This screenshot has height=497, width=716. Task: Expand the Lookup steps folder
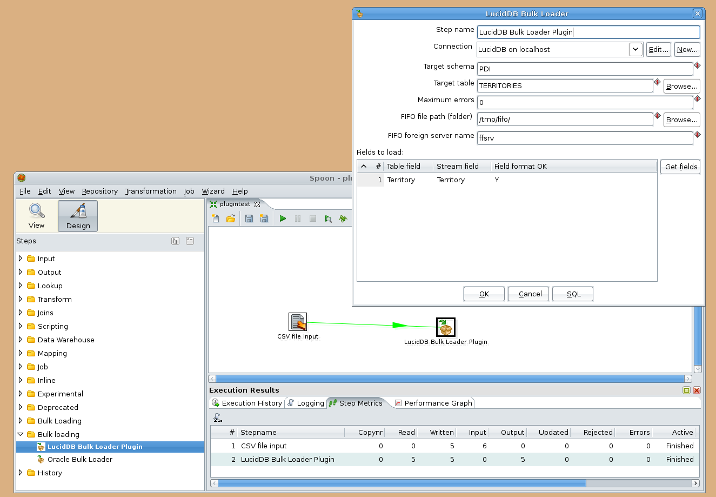[21, 286]
